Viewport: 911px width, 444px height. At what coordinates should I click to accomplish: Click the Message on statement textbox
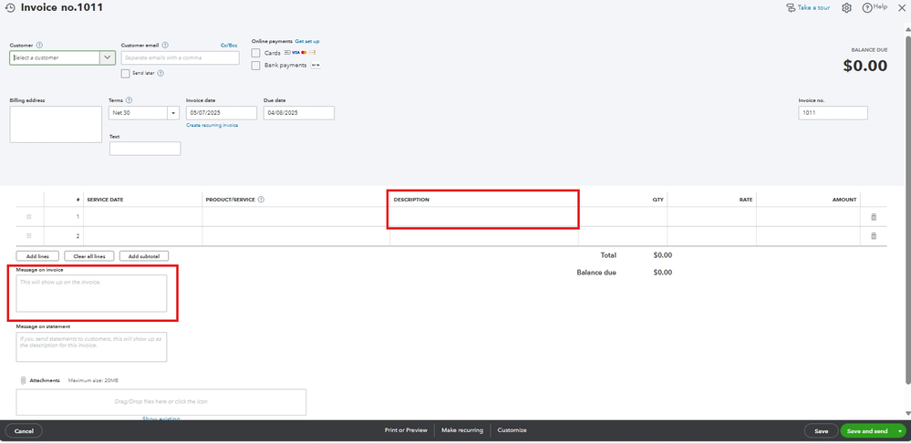click(91, 347)
